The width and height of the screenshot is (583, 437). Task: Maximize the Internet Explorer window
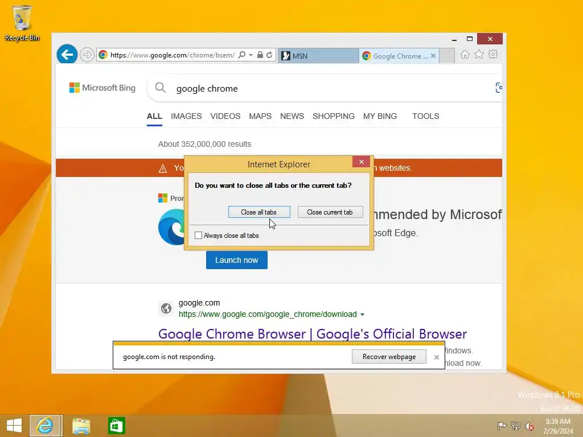tap(470, 39)
